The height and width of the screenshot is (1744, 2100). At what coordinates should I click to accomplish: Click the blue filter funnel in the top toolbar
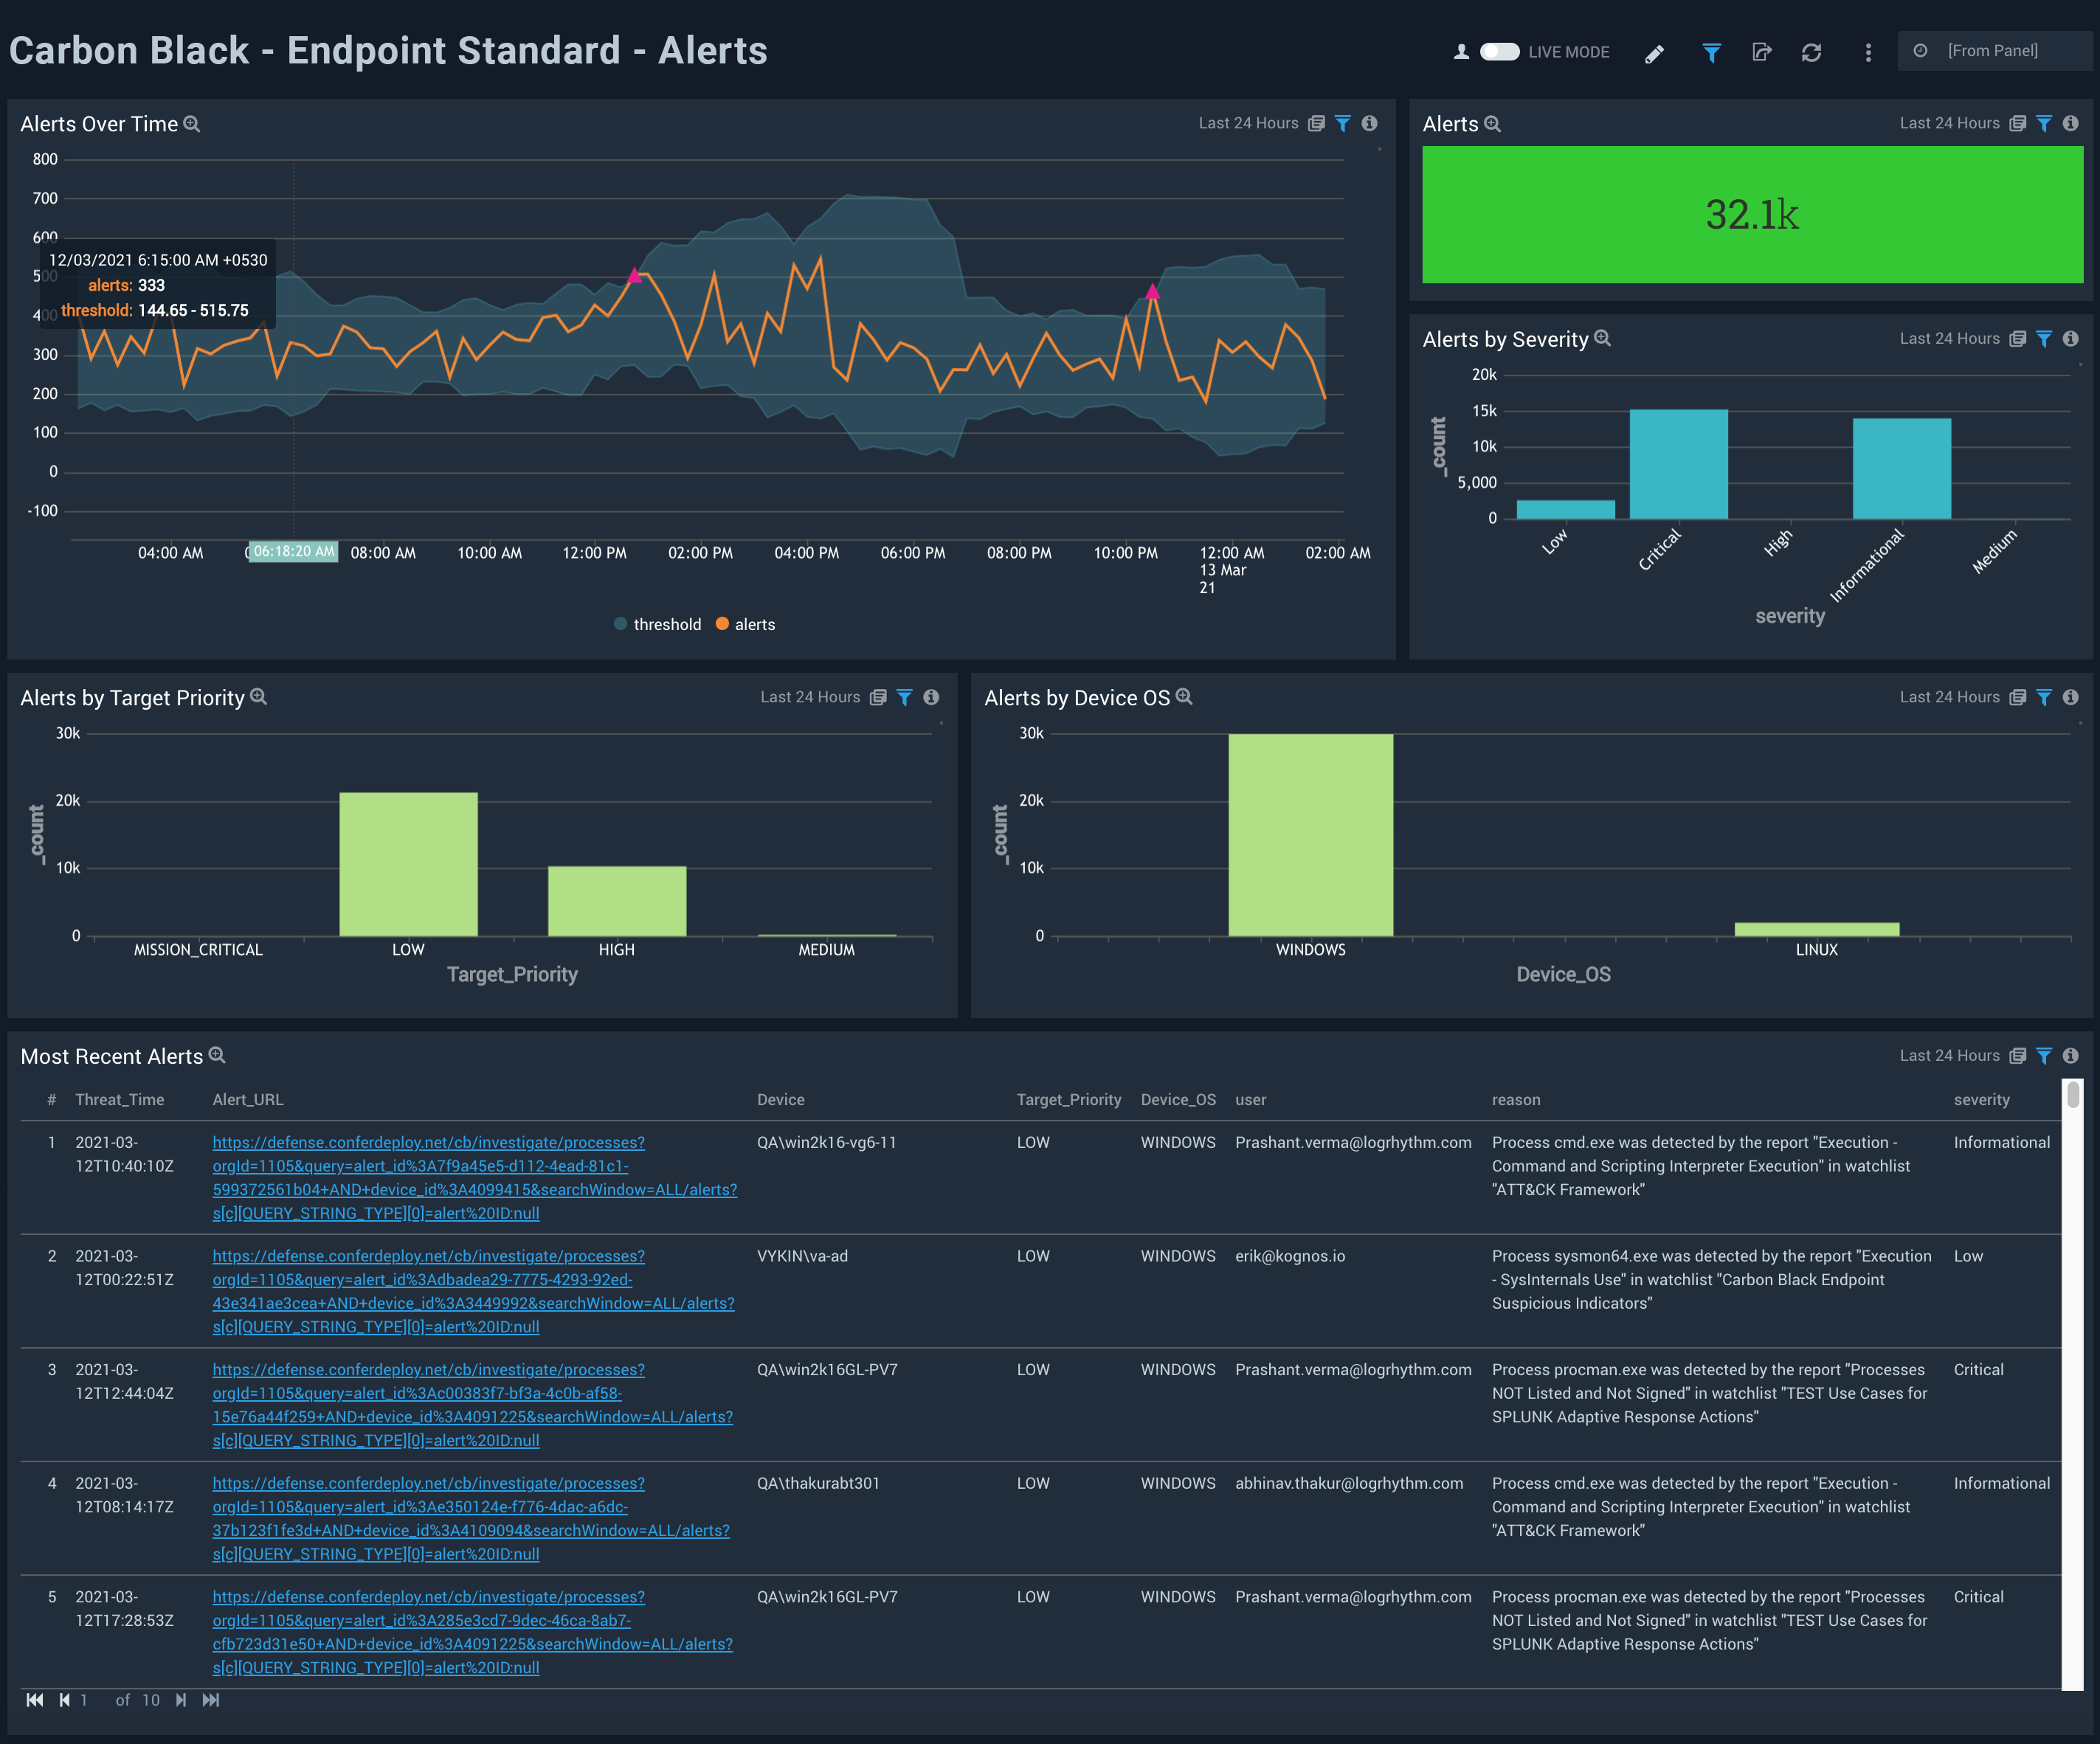point(1712,52)
